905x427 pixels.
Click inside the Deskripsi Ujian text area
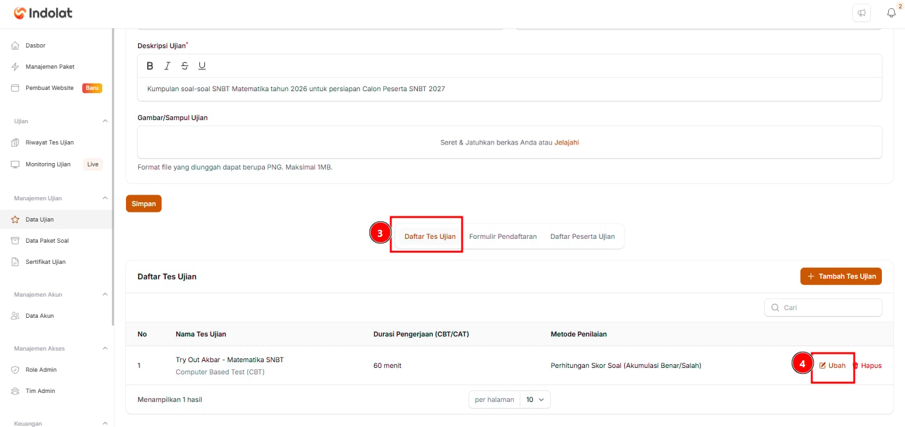(509, 89)
